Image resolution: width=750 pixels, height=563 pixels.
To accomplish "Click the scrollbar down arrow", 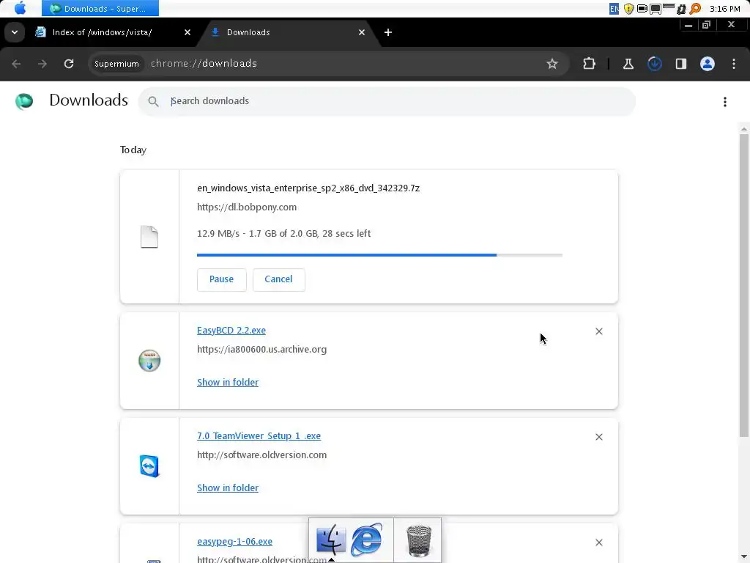I will (x=744, y=557).
